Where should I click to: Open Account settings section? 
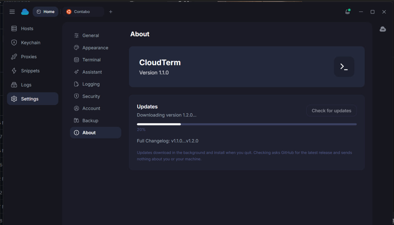(x=95, y=108)
